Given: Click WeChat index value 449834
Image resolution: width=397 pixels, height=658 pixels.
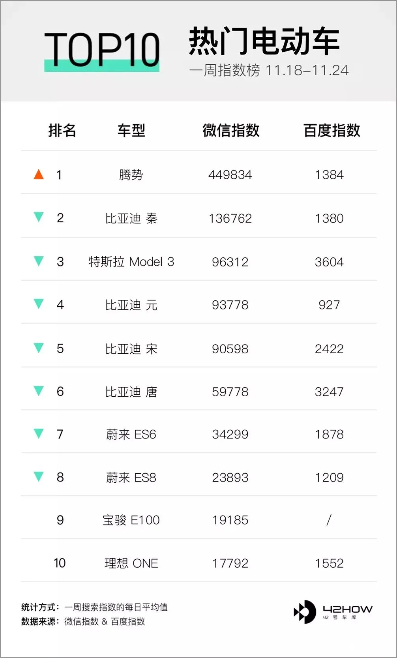Looking at the screenshot, I should coord(230,174).
